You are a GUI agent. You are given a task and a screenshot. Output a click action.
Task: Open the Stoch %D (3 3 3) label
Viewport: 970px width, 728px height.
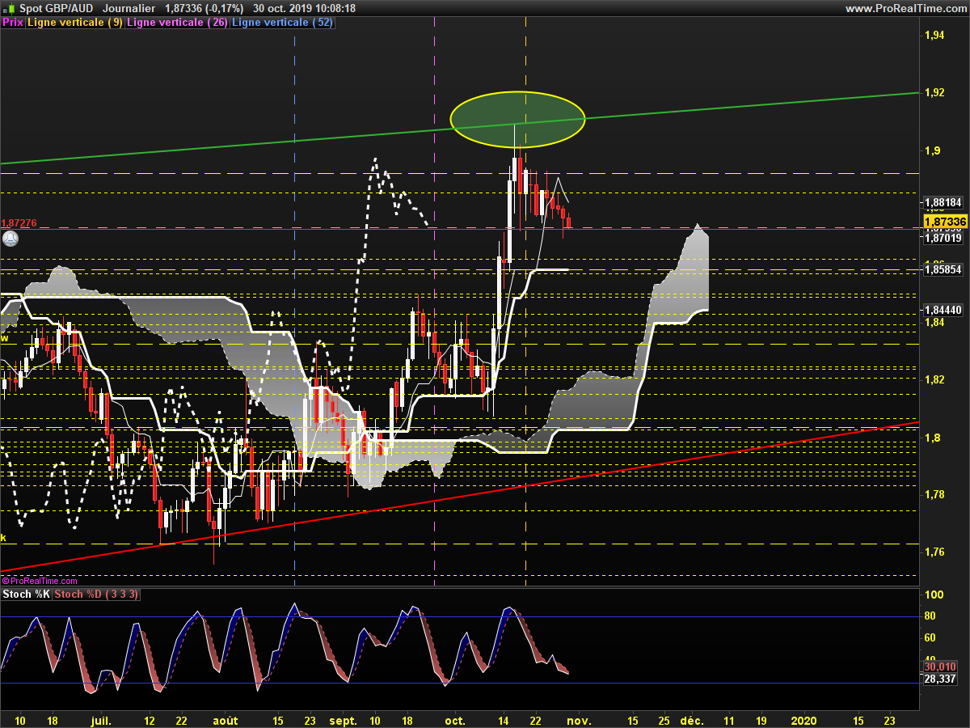click(97, 595)
